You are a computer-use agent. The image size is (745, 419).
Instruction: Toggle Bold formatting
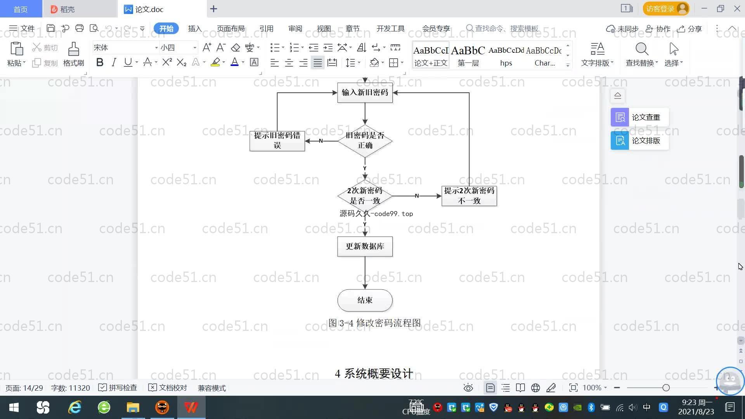pos(100,62)
